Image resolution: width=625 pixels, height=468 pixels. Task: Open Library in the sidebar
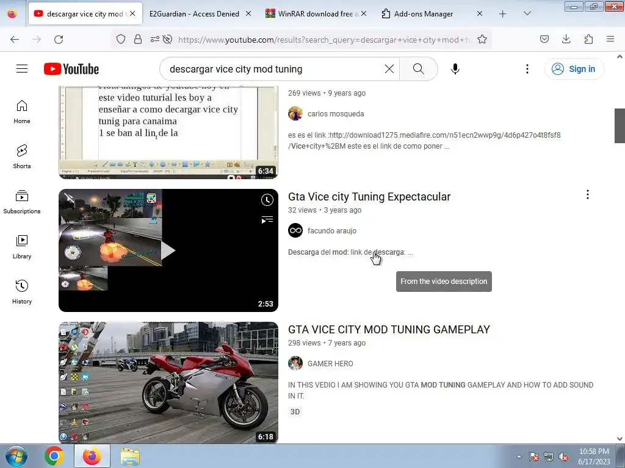pyautogui.click(x=22, y=247)
